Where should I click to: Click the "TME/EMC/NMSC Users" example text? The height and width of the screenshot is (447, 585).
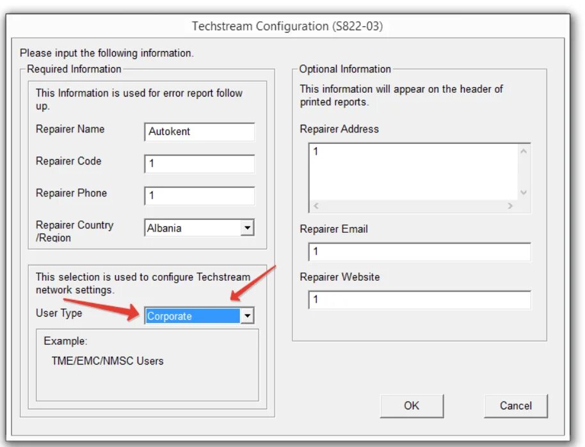(x=108, y=361)
